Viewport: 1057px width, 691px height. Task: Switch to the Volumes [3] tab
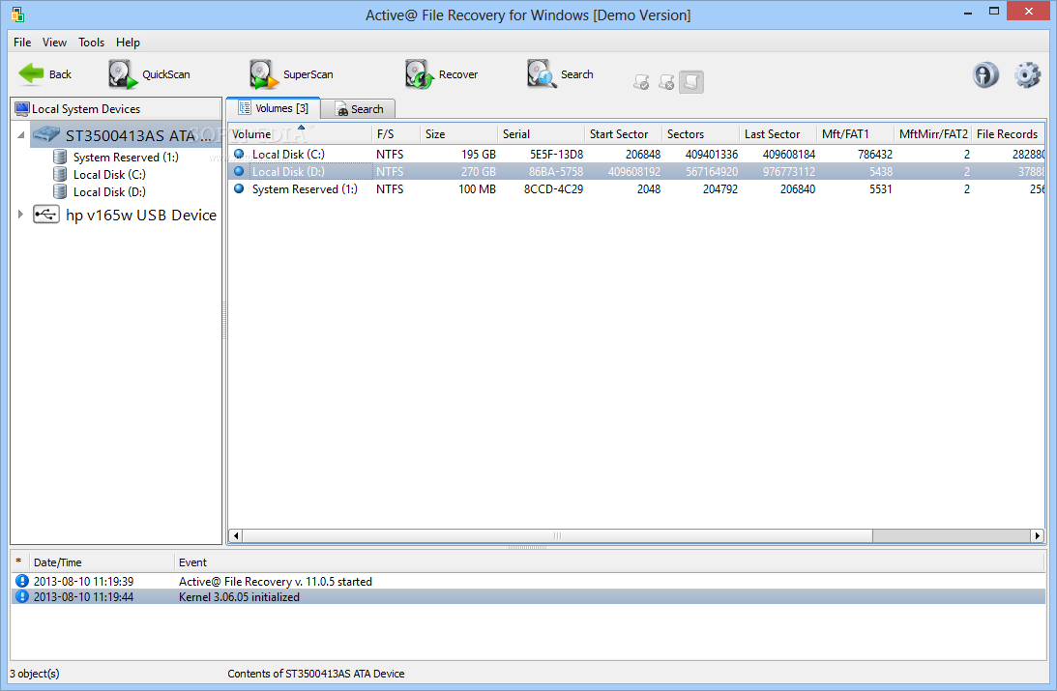point(273,108)
